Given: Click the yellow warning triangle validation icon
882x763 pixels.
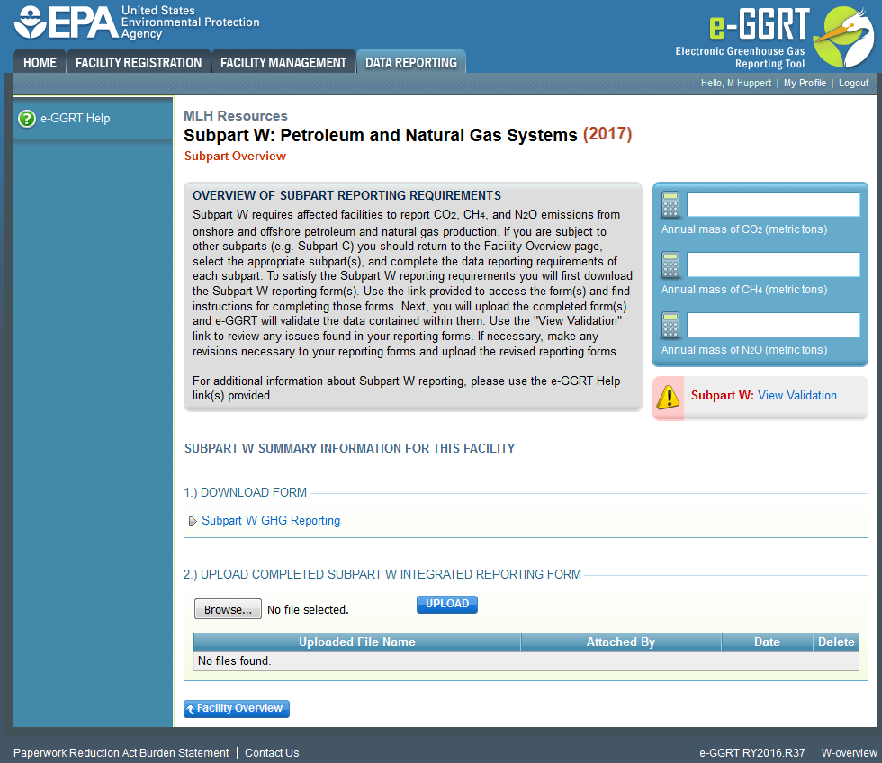Looking at the screenshot, I should click(668, 397).
